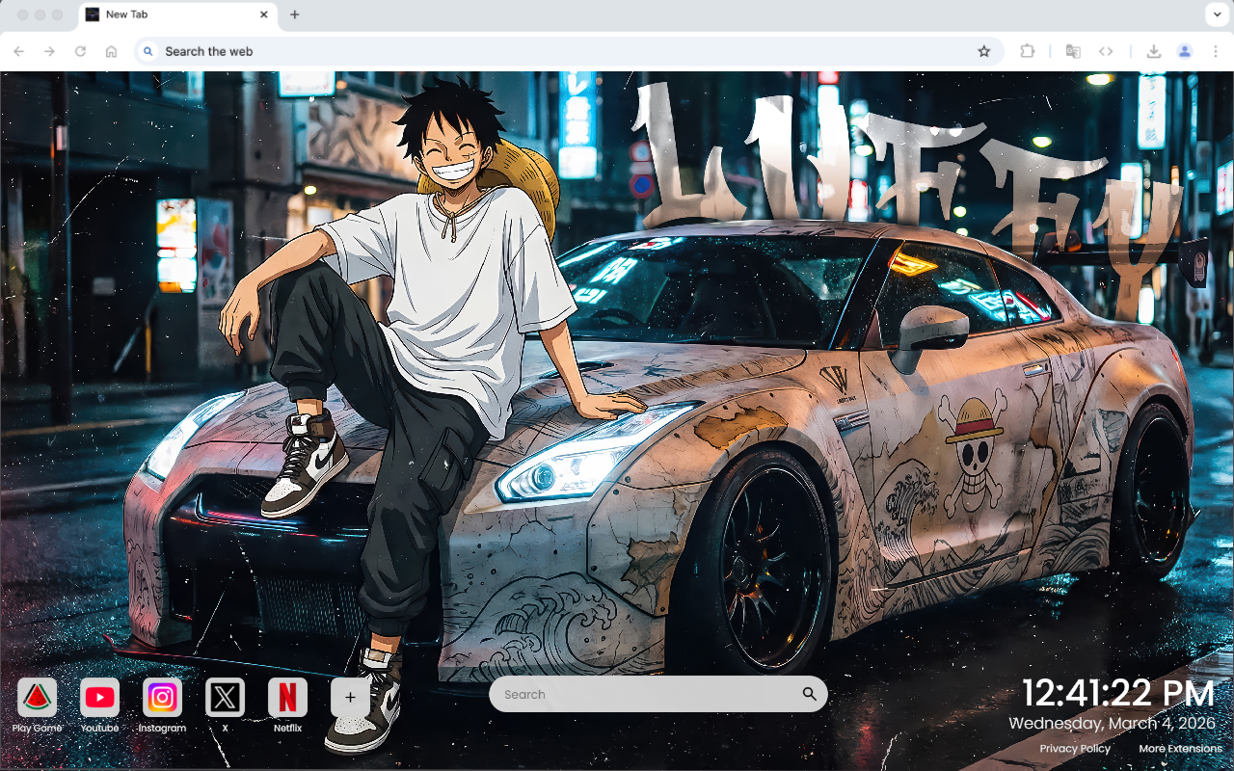The width and height of the screenshot is (1234, 771).
Task: Click the magnifier icon in page search box
Action: coord(809,694)
